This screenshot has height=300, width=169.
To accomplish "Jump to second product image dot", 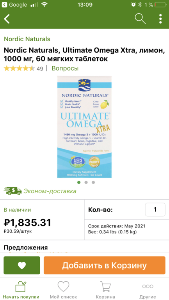I will [86, 182].
